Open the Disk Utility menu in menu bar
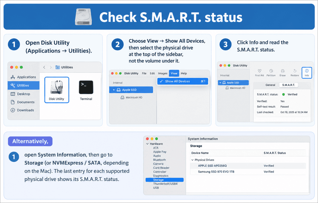The height and width of the screenshot is (203, 318). tap(131, 73)
